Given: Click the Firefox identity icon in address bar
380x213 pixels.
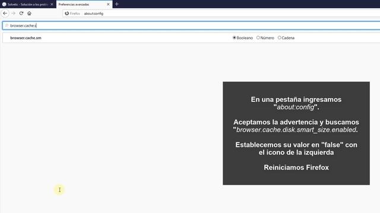Looking at the screenshot, I should point(67,14).
